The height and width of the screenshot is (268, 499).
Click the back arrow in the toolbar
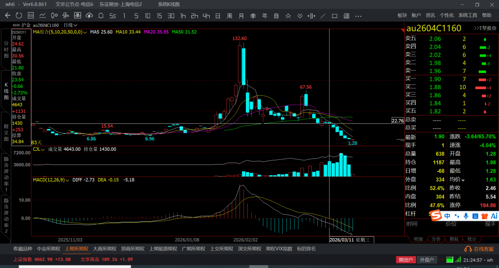pyautogui.click(x=7, y=15)
